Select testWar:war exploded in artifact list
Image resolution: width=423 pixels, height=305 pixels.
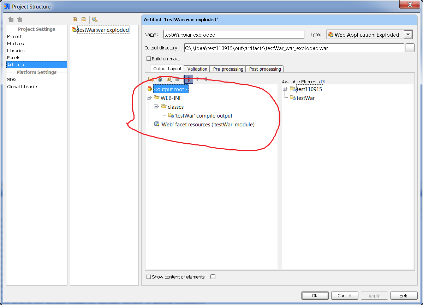(103, 30)
